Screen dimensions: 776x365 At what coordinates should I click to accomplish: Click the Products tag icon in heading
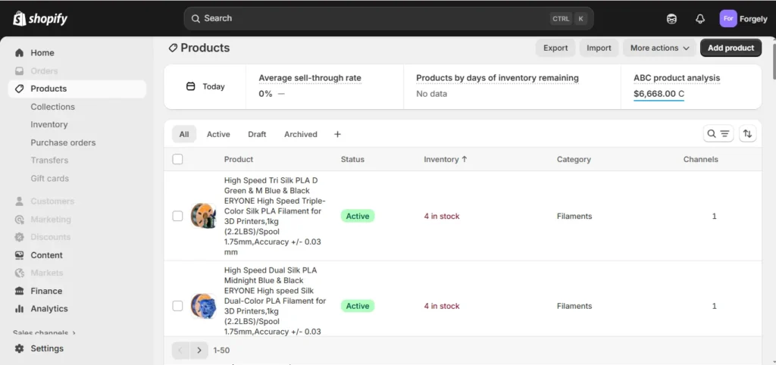[173, 48]
